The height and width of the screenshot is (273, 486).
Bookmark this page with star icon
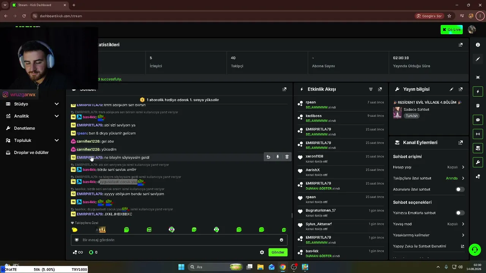[449, 16]
